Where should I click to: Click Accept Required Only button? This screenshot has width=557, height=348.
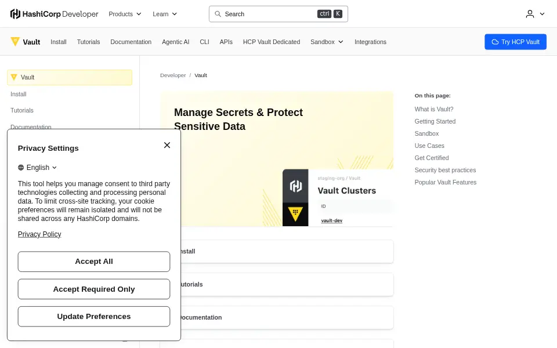click(94, 289)
